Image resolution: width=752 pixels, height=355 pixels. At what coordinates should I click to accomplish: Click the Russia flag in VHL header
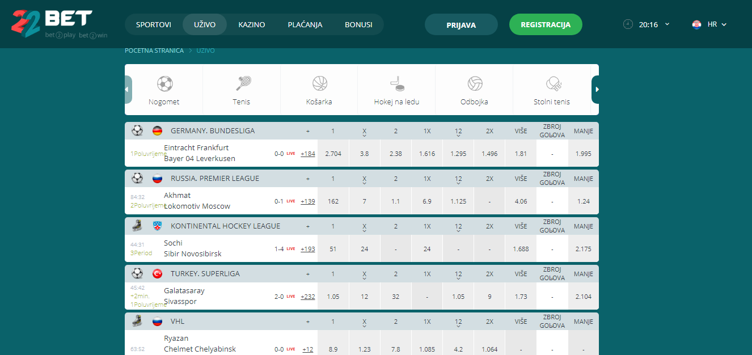coord(157,322)
